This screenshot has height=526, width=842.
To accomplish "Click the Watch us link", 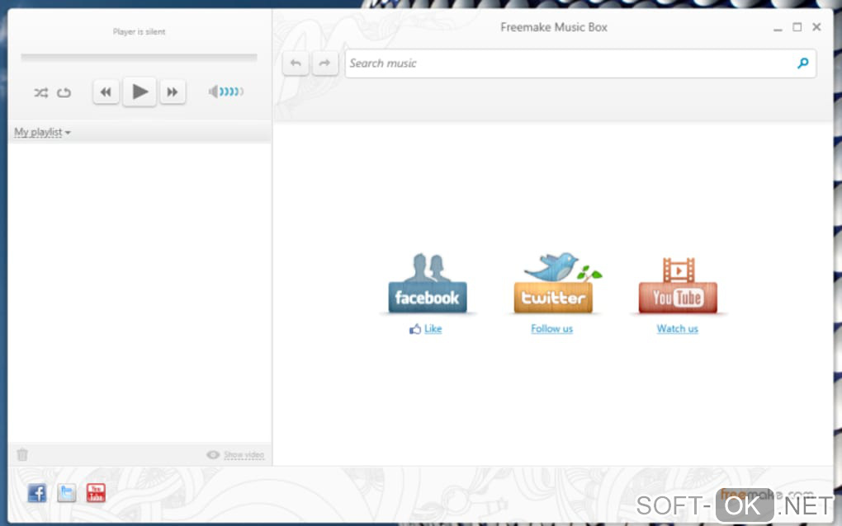I will [677, 329].
